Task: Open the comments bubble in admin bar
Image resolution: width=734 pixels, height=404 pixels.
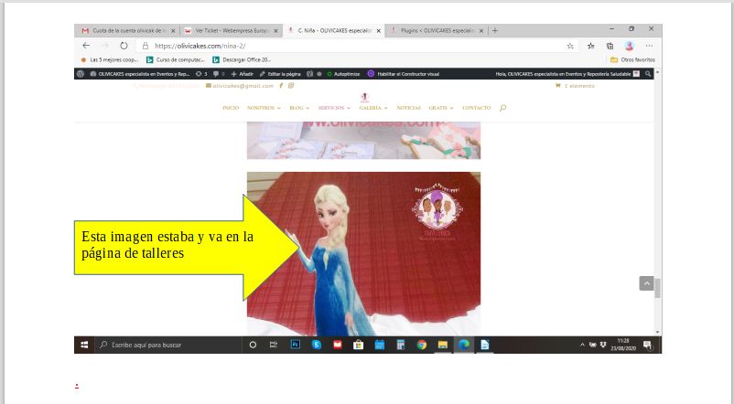Action: click(x=219, y=74)
